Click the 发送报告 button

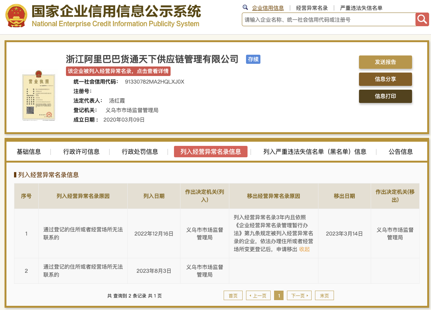(x=386, y=62)
